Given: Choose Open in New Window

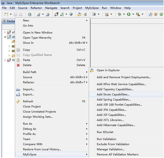Looking at the screenshot, I should (52, 33).
